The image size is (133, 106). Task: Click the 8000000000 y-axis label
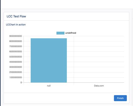point(15,41)
